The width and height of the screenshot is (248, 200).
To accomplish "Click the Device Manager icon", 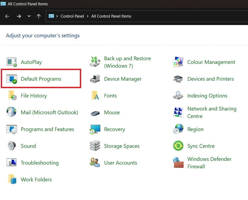I will pyautogui.click(x=95, y=79).
